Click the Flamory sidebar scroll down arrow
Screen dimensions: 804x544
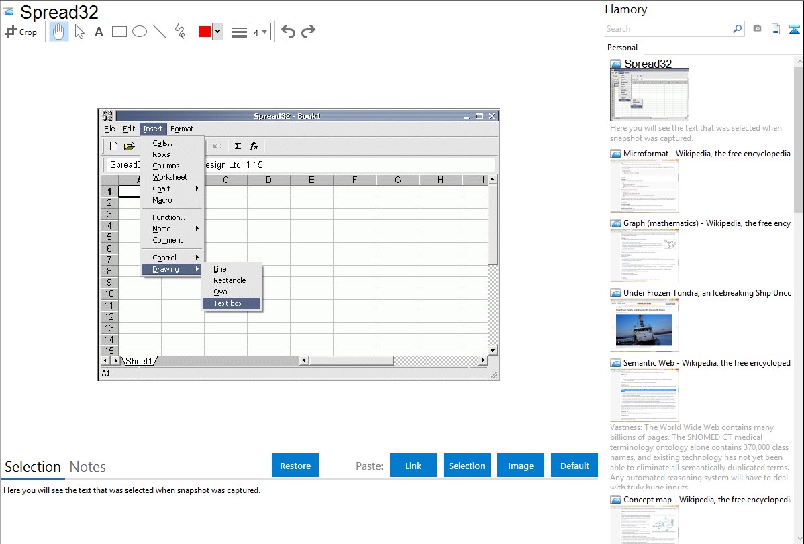click(x=799, y=538)
